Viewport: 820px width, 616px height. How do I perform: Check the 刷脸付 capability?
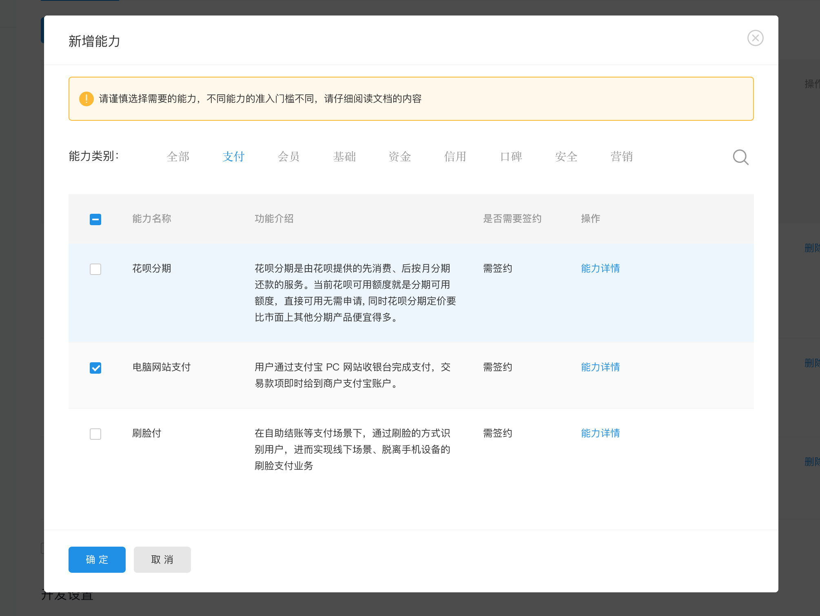[x=95, y=434]
